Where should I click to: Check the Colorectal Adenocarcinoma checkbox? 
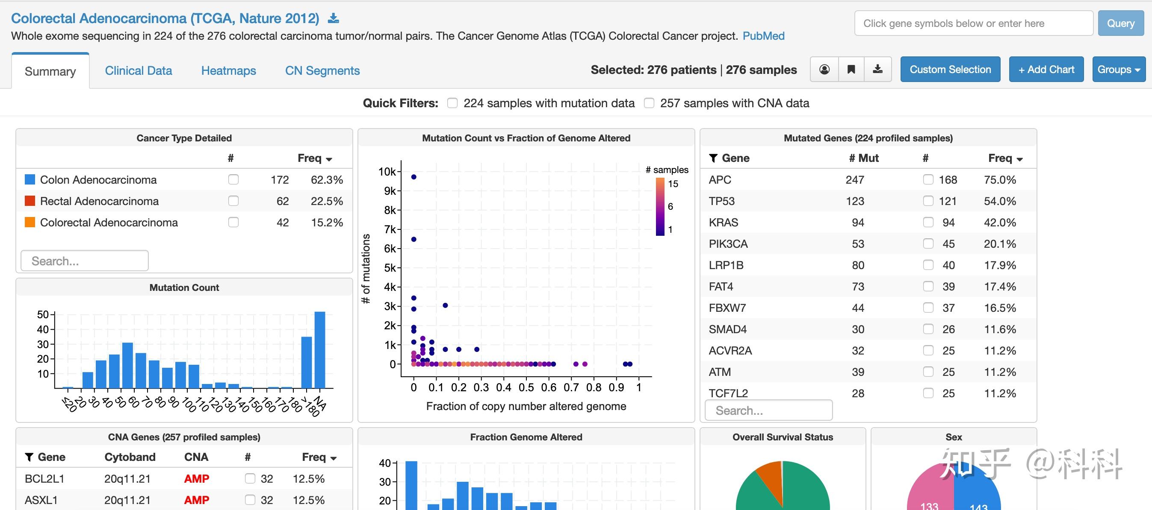pyautogui.click(x=233, y=223)
